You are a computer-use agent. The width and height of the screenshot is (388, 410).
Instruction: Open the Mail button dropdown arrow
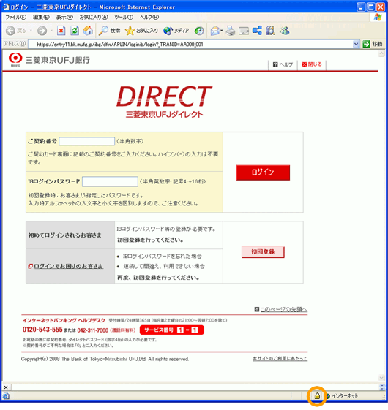(222, 31)
